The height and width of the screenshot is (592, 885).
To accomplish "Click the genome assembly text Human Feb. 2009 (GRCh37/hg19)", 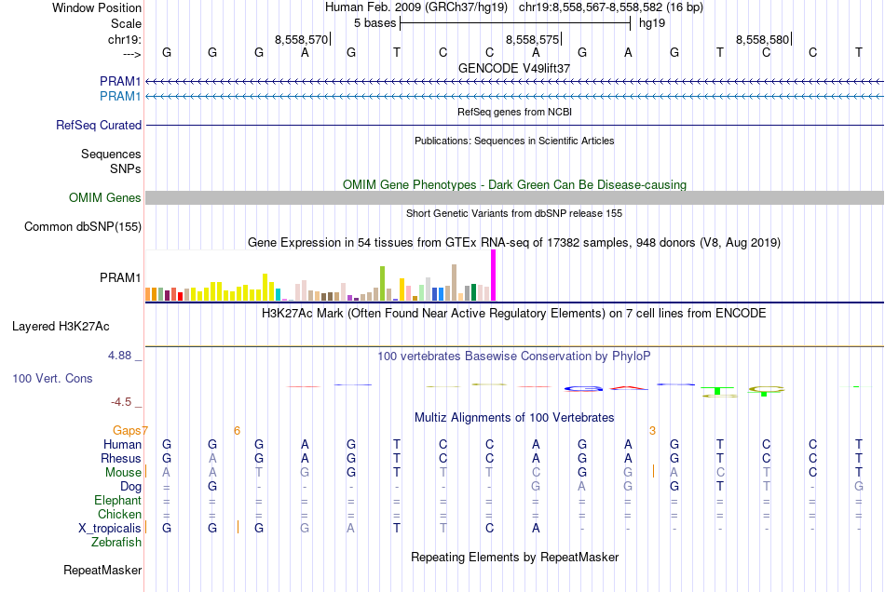I will [416, 7].
